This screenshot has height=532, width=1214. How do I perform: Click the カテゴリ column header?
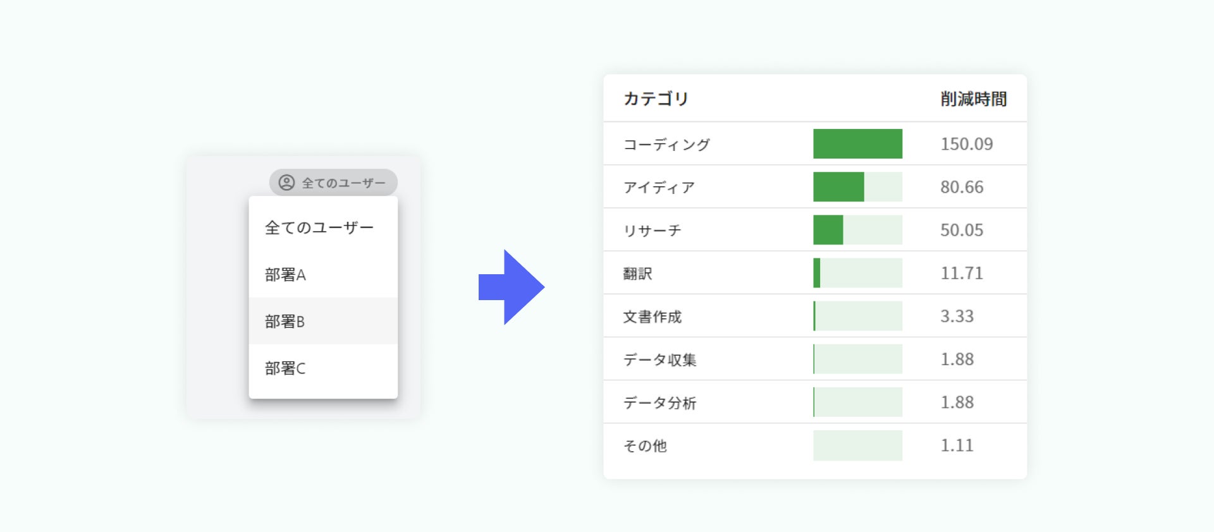click(656, 99)
